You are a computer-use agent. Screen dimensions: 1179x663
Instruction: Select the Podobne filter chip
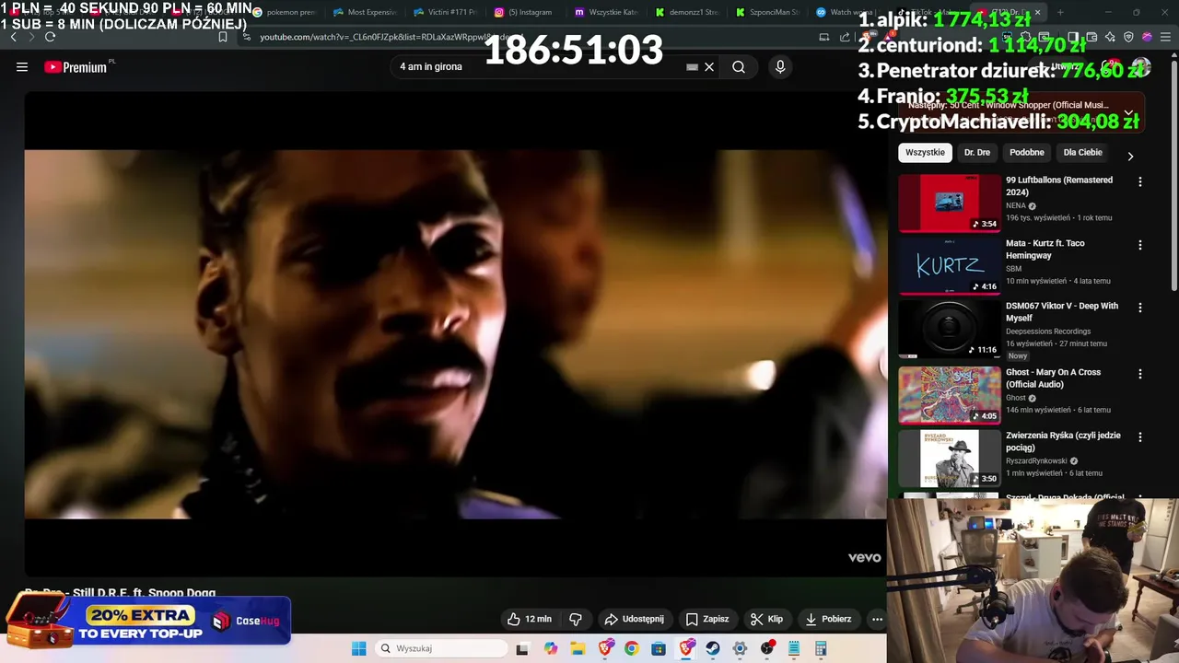[x=1027, y=152]
